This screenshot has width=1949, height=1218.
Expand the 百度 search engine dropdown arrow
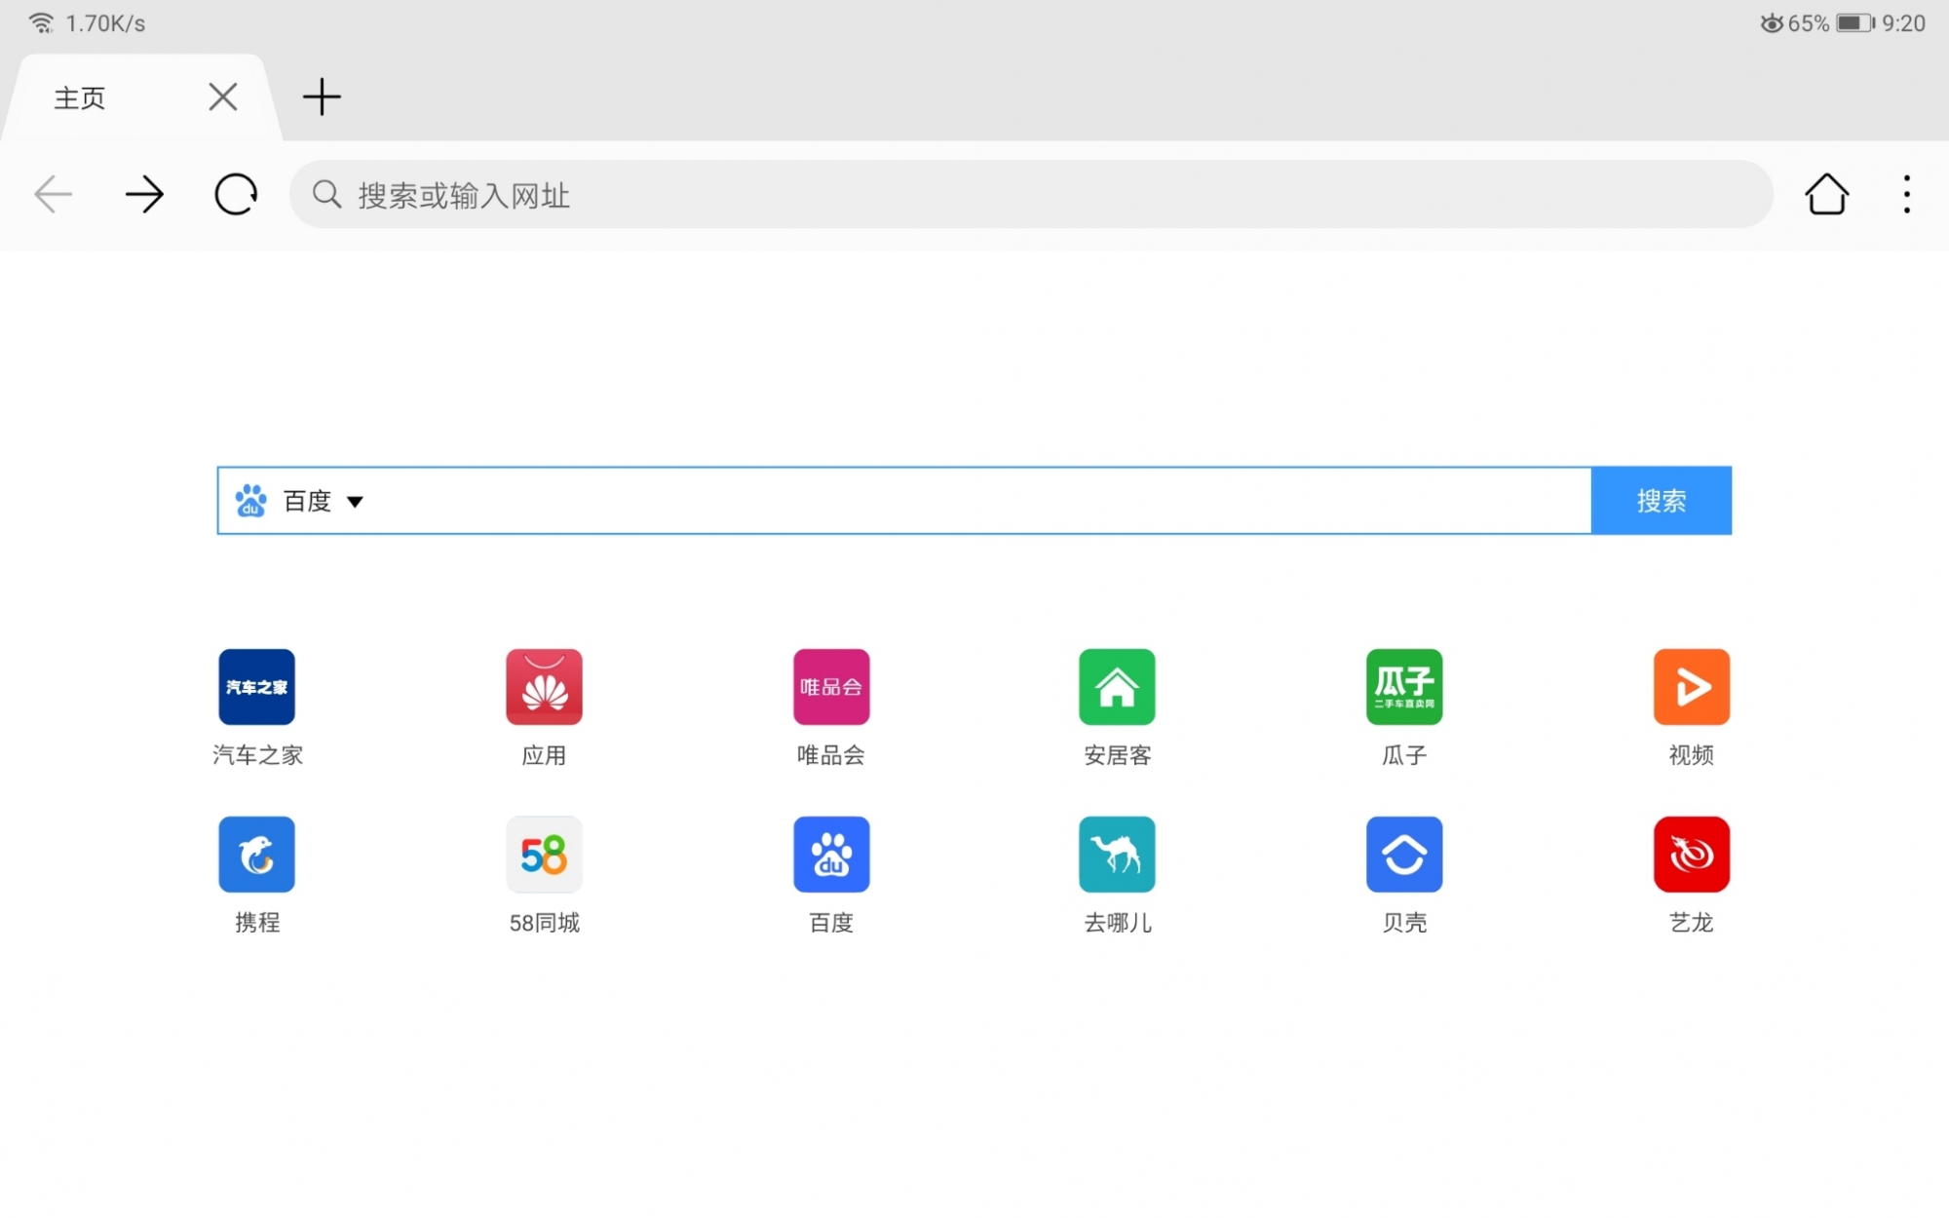pos(355,502)
